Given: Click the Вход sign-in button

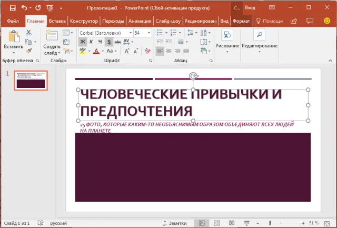Looking at the screenshot, I should pyautogui.click(x=250, y=8).
